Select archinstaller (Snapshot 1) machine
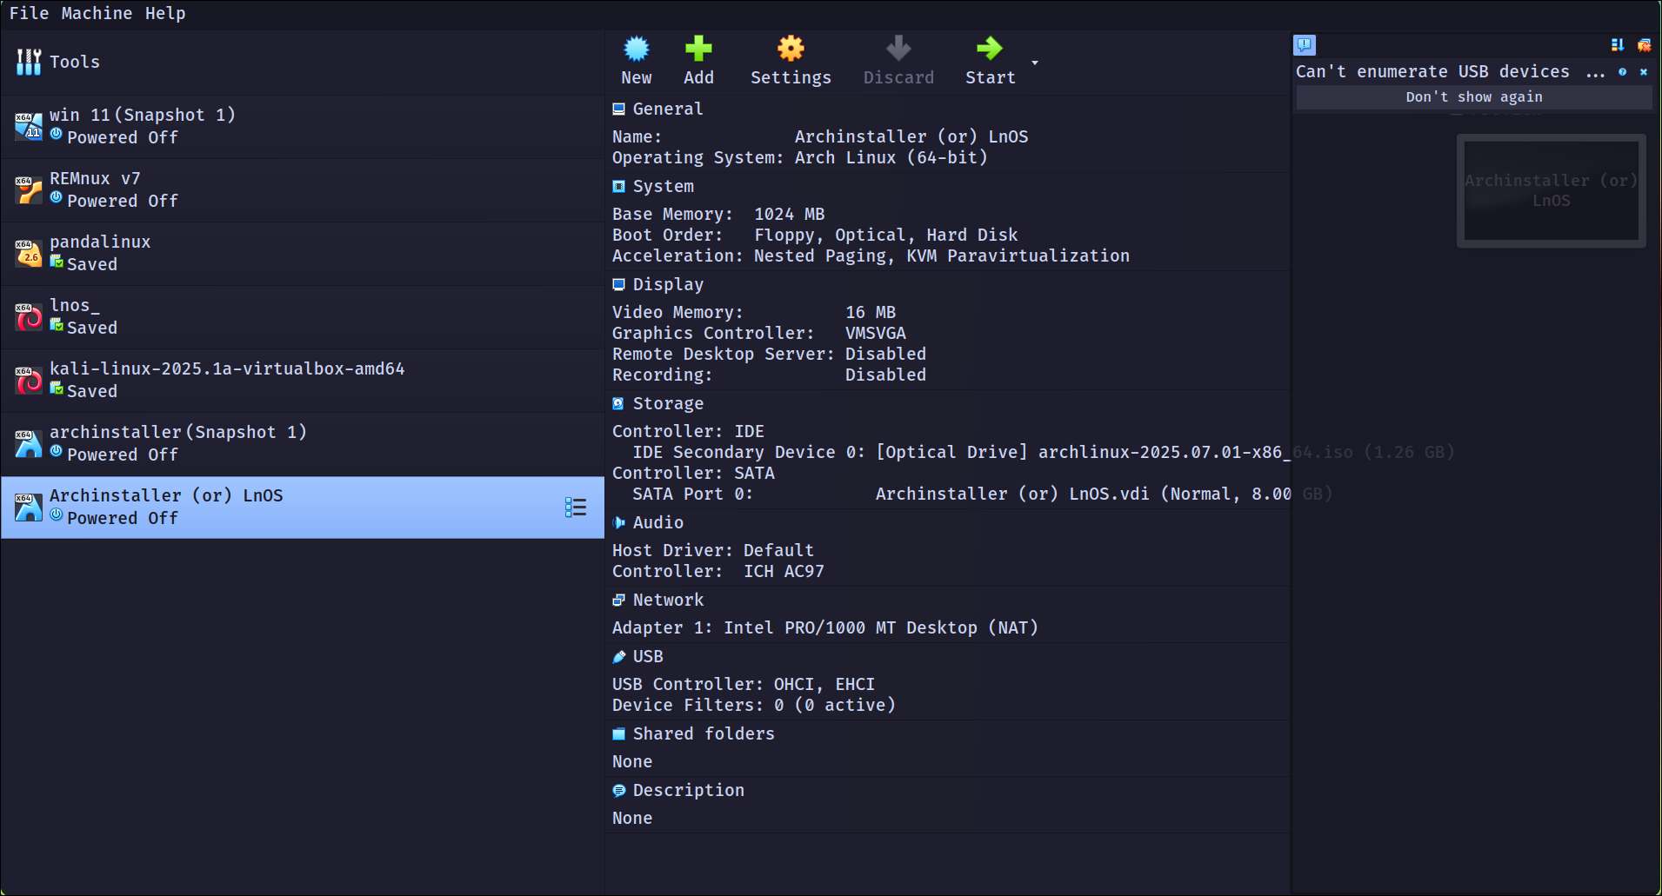This screenshot has height=896, width=1662. pyautogui.click(x=303, y=444)
